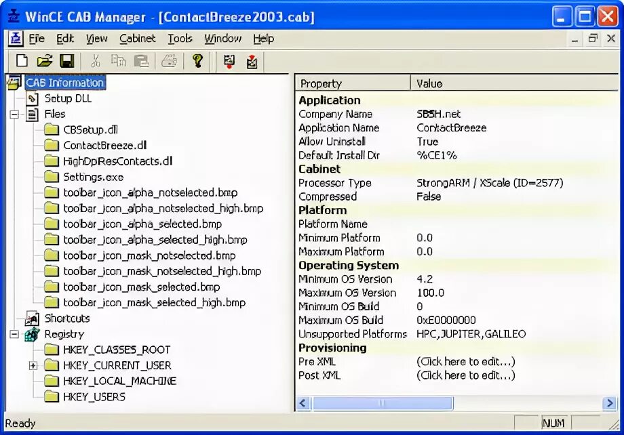Image resolution: width=624 pixels, height=435 pixels.
Task: Click the Registry node icon
Action: 32,334
